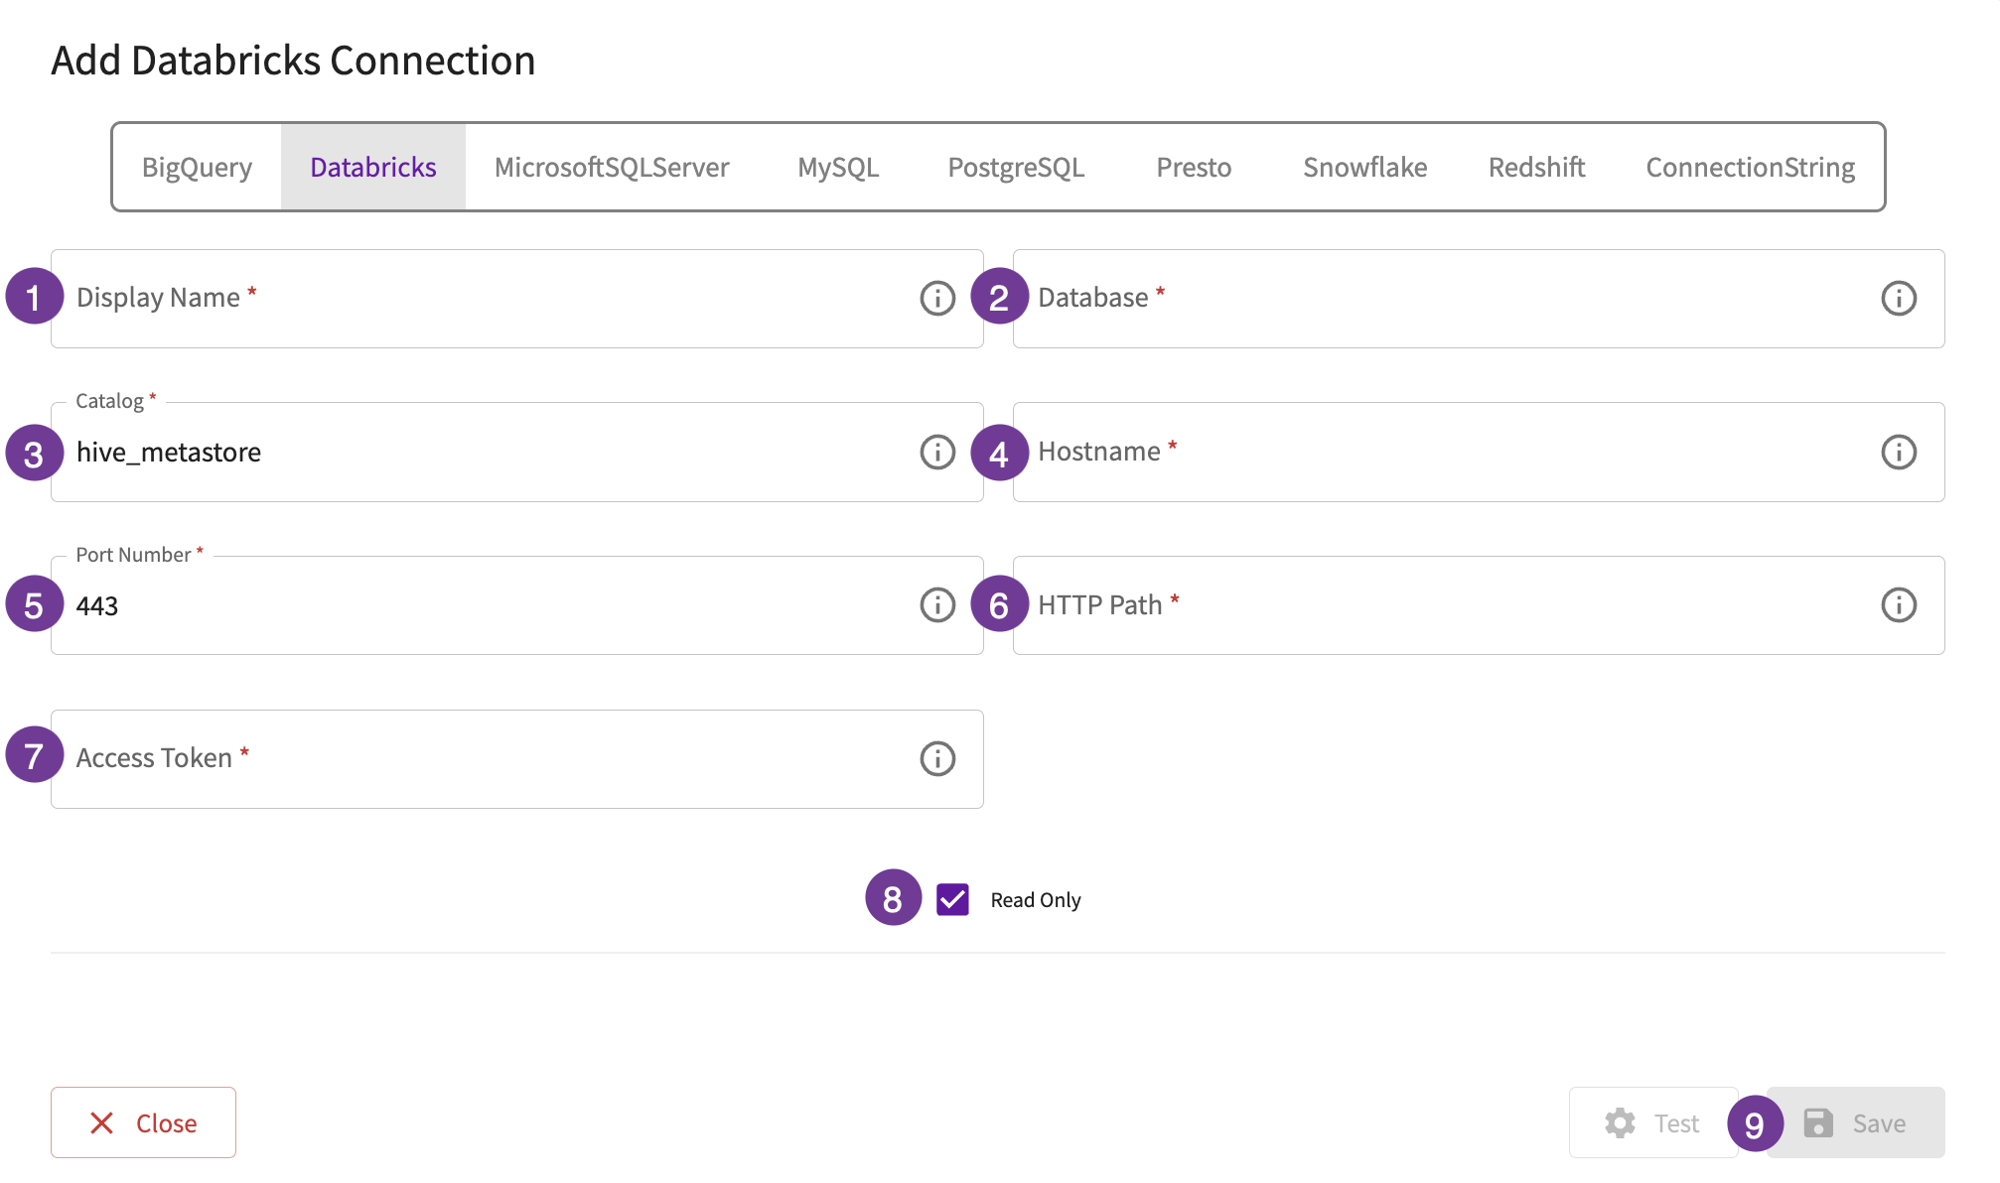Click the HTTP Path info icon
2000x1183 pixels.
tap(1898, 604)
